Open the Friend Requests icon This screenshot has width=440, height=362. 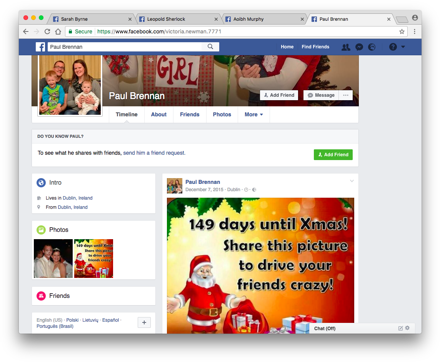click(x=346, y=47)
